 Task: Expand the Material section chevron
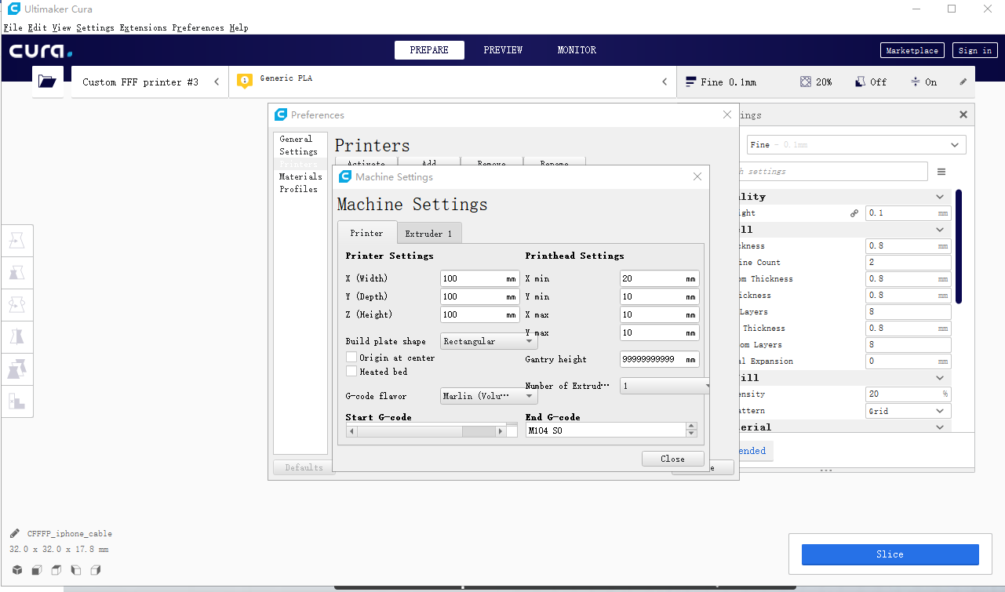(940, 427)
